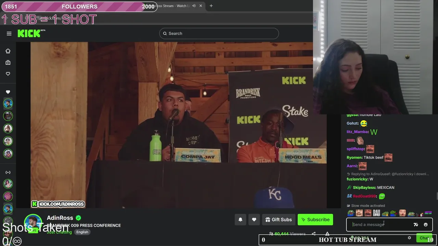Screen dimensions: 438x246
Task: Click the recommended live channels broadcast icon
Action: coord(8,173)
